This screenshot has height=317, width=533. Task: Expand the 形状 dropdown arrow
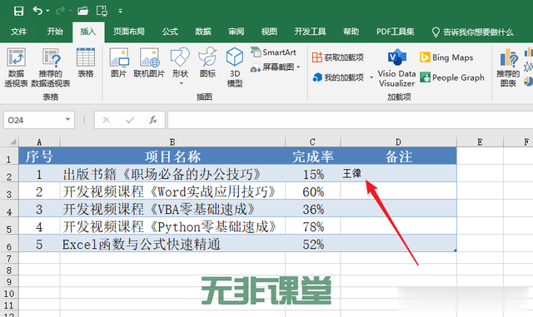(182, 83)
